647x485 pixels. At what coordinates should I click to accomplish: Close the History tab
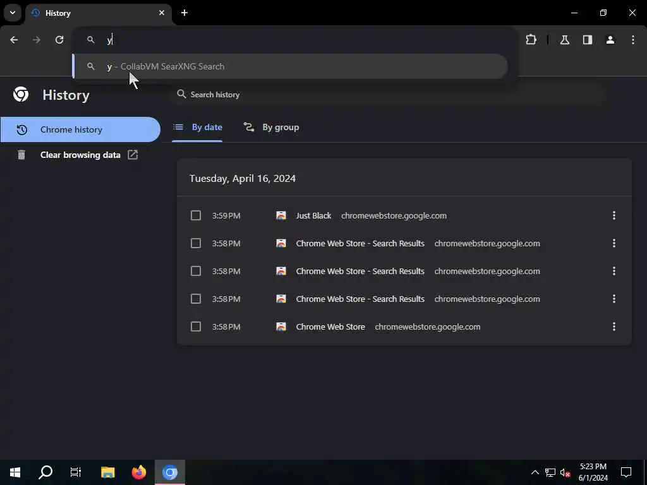[x=162, y=13]
